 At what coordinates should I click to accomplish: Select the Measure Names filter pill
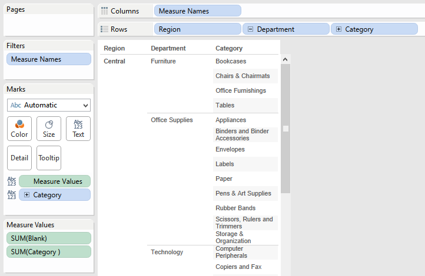(49, 59)
